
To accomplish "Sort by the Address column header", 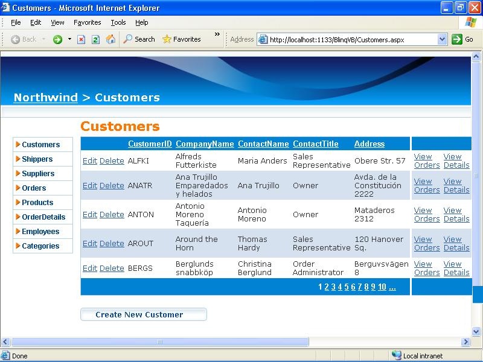I will pyautogui.click(x=369, y=144).
